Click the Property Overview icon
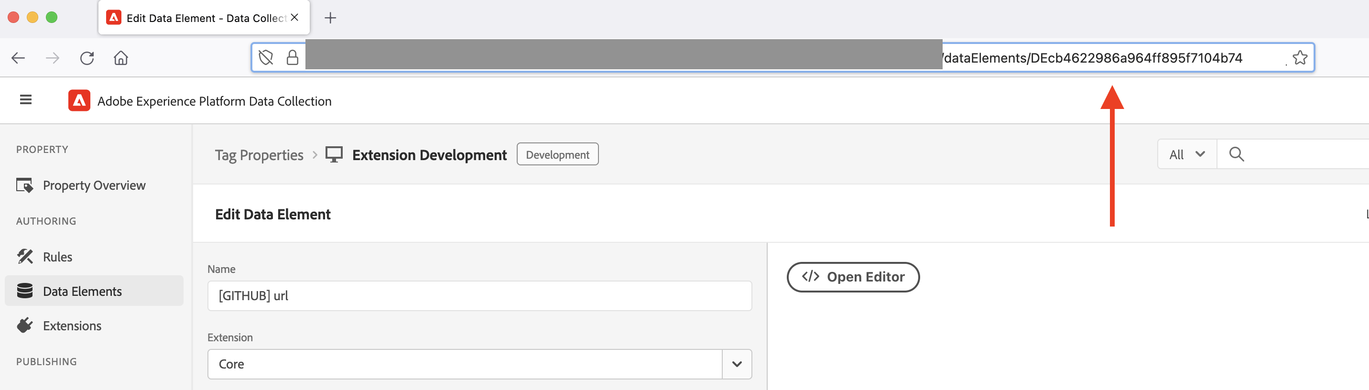This screenshot has width=1369, height=390. pyautogui.click(x=24, y=185)
